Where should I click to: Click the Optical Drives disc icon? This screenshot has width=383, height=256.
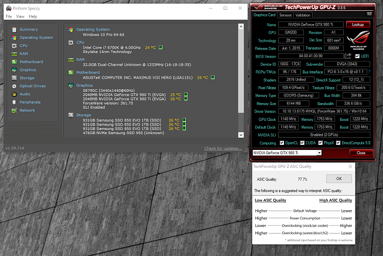pos(14,86)
